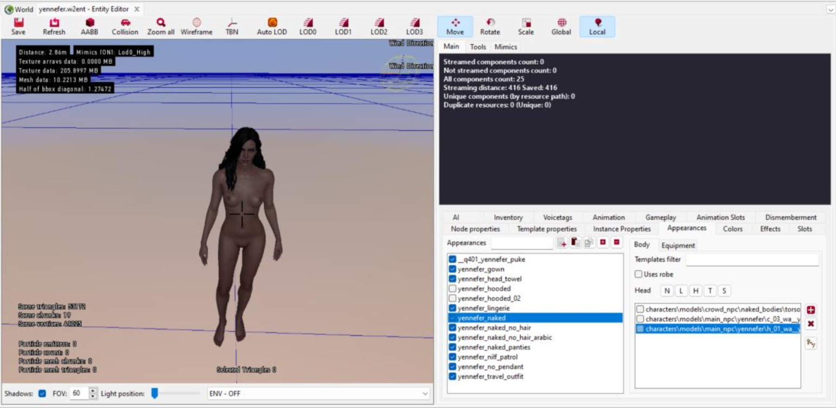This screenshot has width=836, height=408.
Task: Toggle Global transform mode
Action: (x=560, y=26)
